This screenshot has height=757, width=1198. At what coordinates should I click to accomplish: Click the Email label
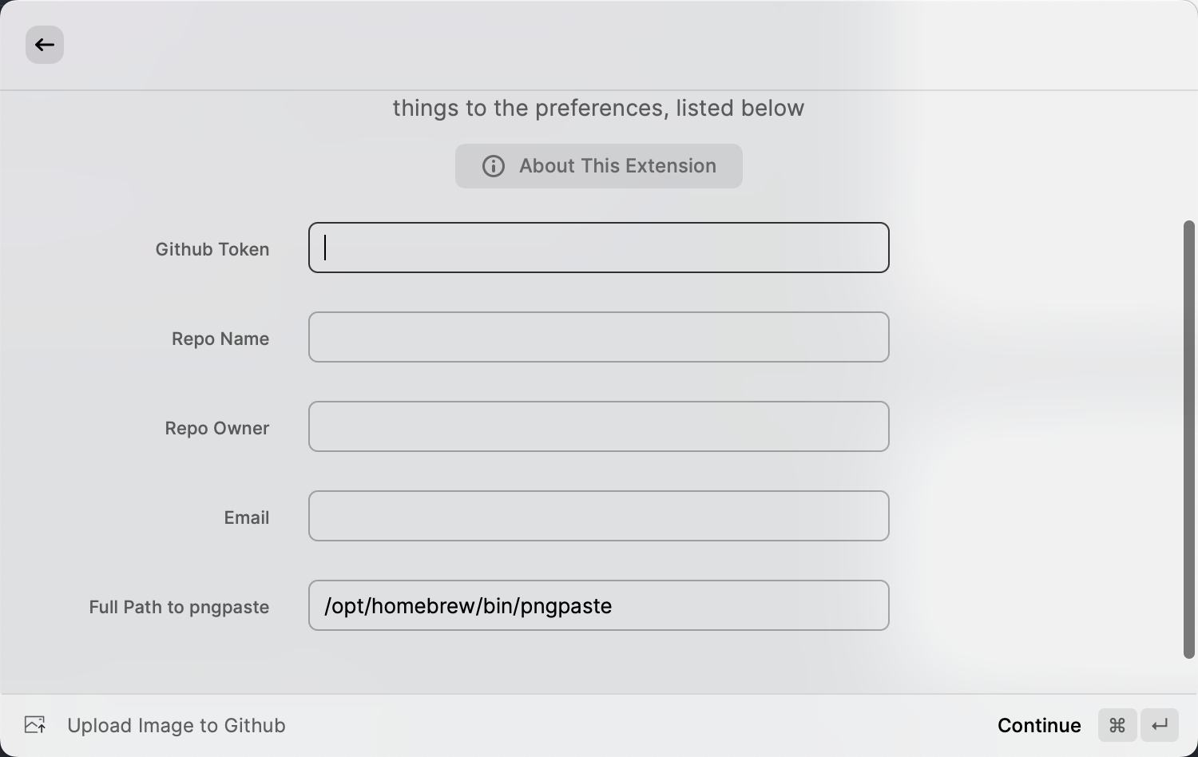247,517
